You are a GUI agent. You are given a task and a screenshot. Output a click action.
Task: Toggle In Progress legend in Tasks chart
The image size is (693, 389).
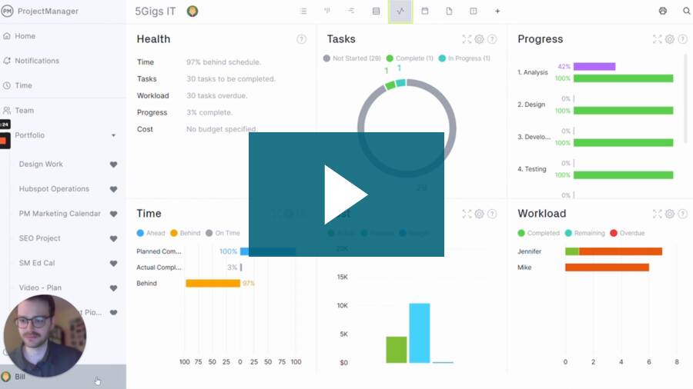[x=464, y=58]
